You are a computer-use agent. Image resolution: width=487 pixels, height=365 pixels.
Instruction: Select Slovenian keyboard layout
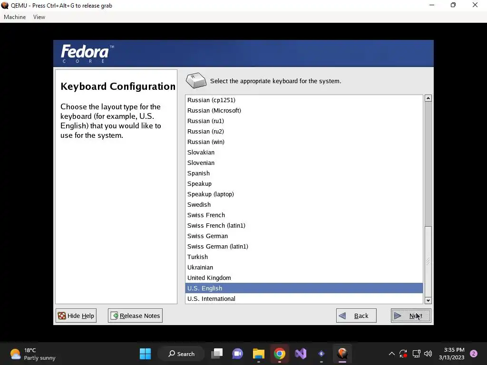coord(304,163)
